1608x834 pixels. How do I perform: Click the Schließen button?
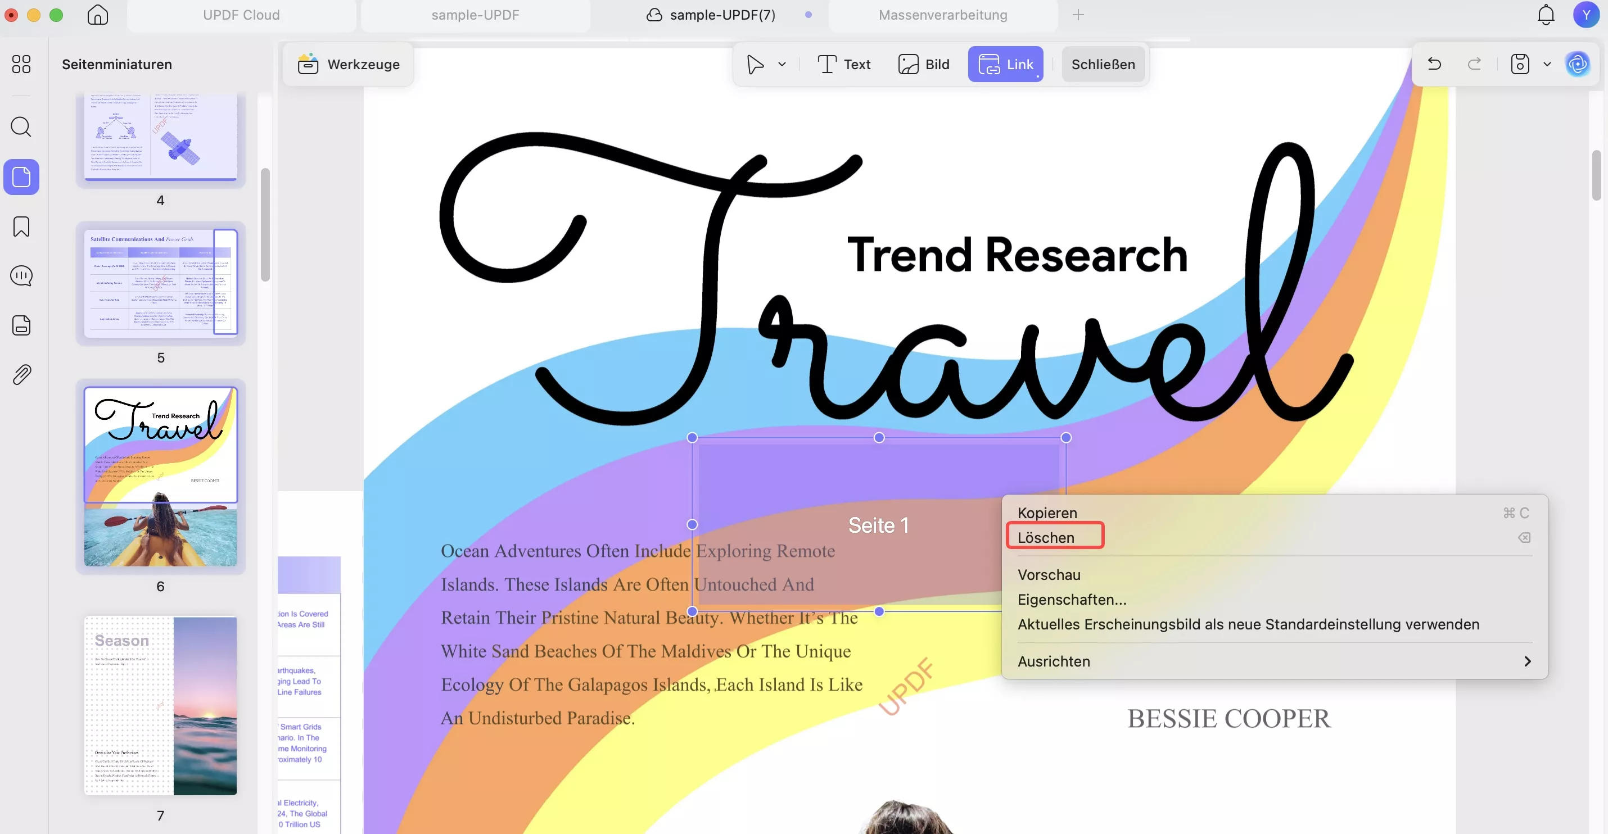tap(1103, 64)
